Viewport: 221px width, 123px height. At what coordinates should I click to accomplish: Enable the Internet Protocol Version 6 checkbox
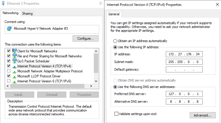9,81
